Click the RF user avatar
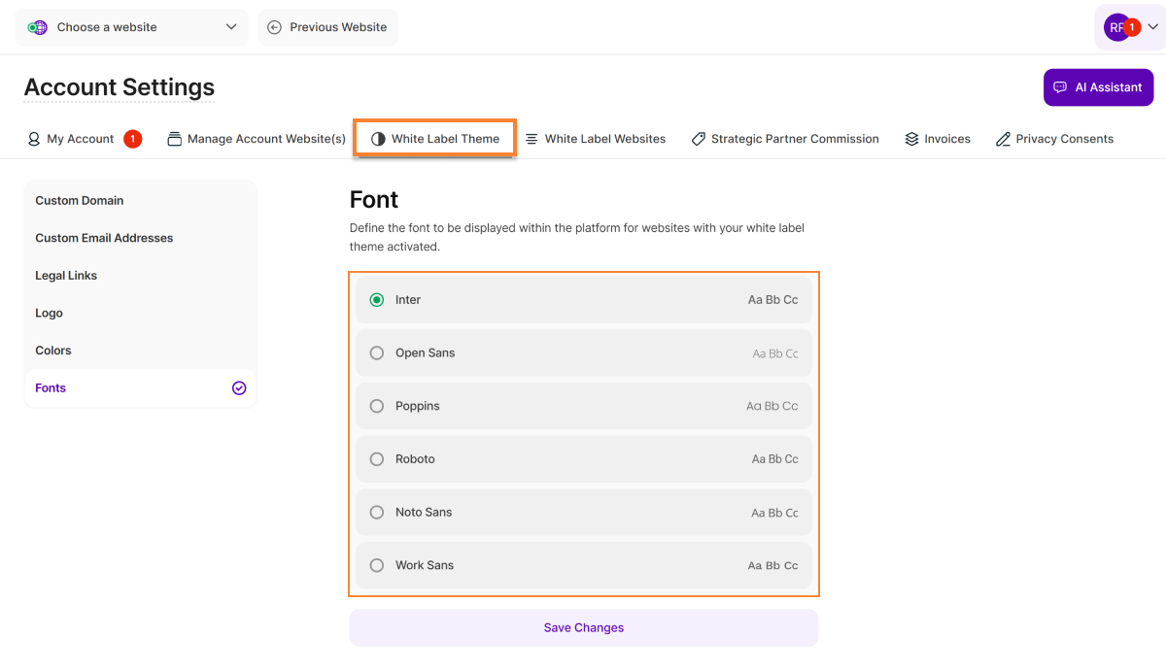The width and height of the screenshot is (1166, 670). [x=1115, y=27]
